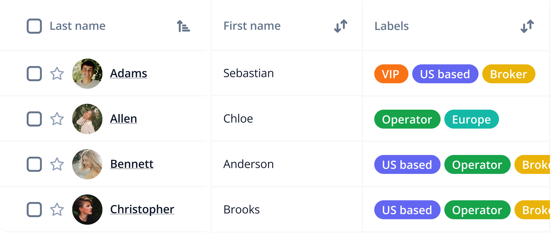Select the teal Europe label tag
Screen dimensions: 551x233
[471, 119]
